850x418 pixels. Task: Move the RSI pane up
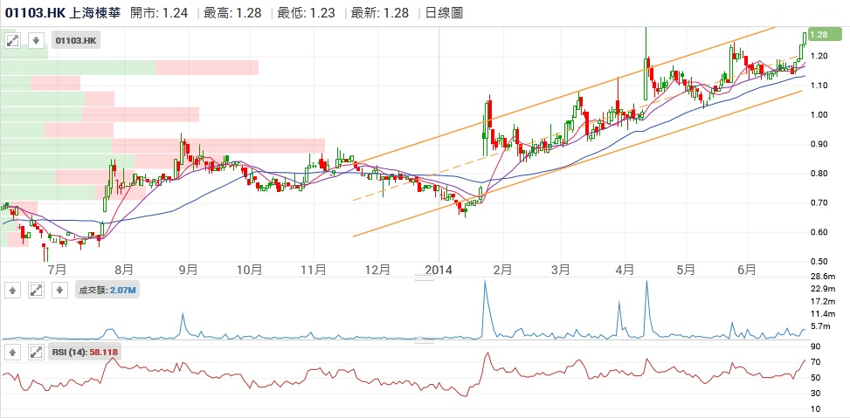pos(13,353)
